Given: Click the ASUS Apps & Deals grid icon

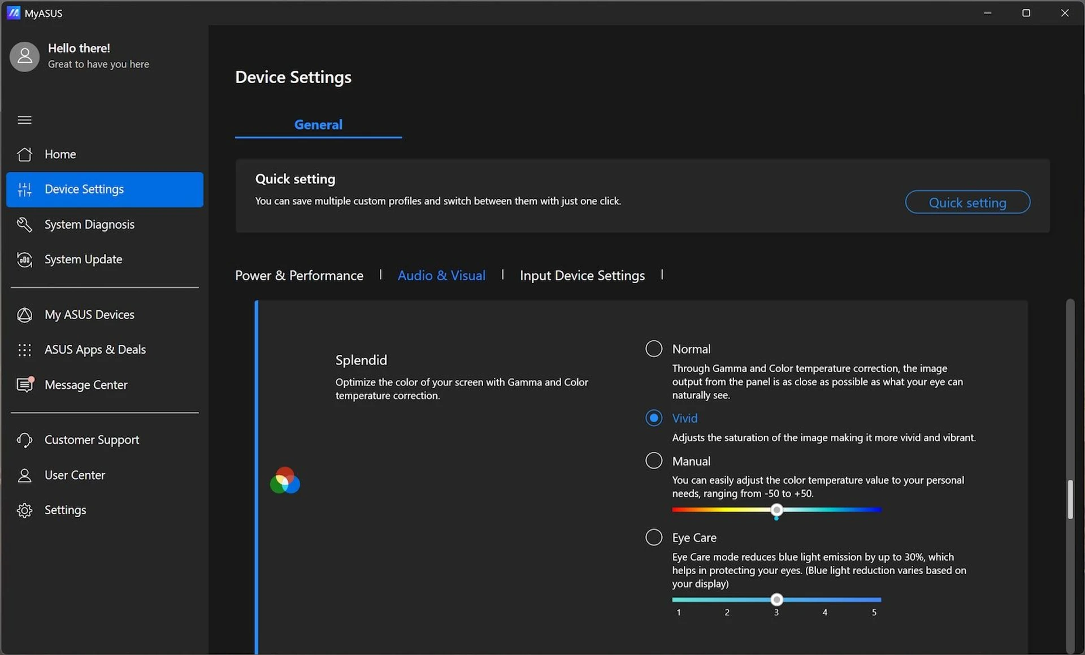Looking at the screenshot, I should pos(24,350).
